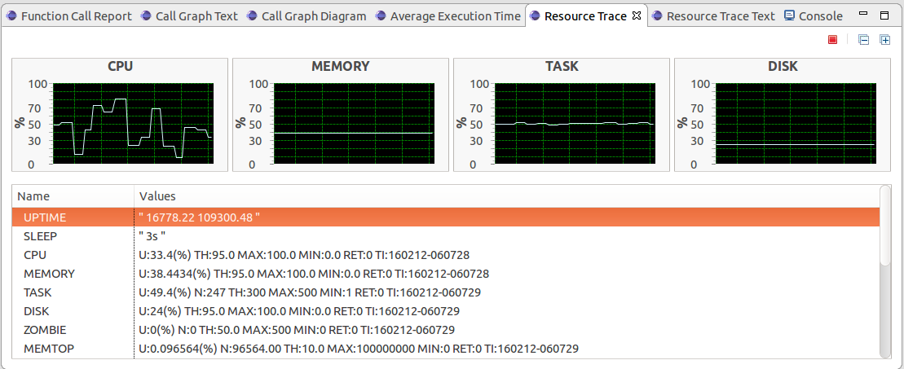Show the Console tab

(814, 16)
